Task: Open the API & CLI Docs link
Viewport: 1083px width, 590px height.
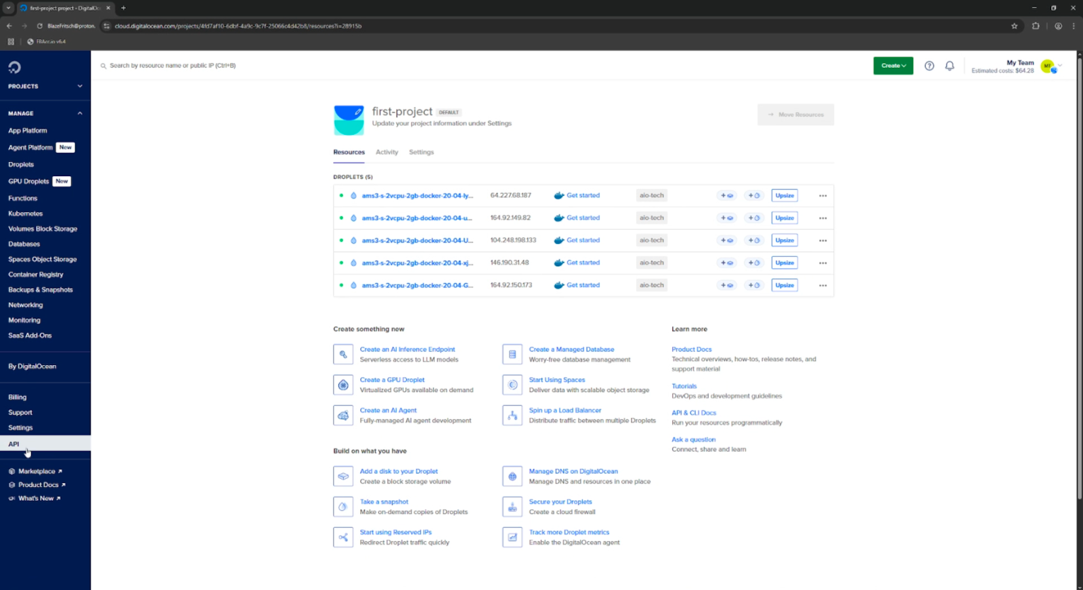Action: [694, 413]
